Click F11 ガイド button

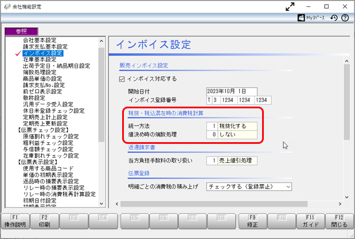tap(310, 221)
